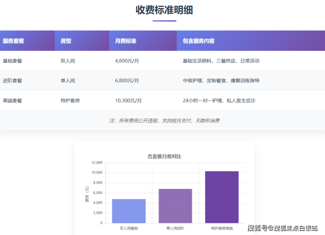
Task: Click the chart title 各套餐月费对比
Action: click(164, 156)
